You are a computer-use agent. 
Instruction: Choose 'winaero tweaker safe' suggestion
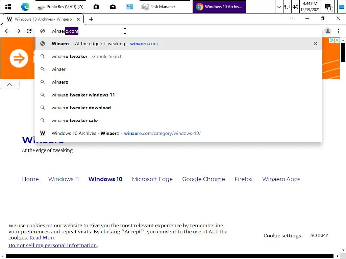[178, 120]
